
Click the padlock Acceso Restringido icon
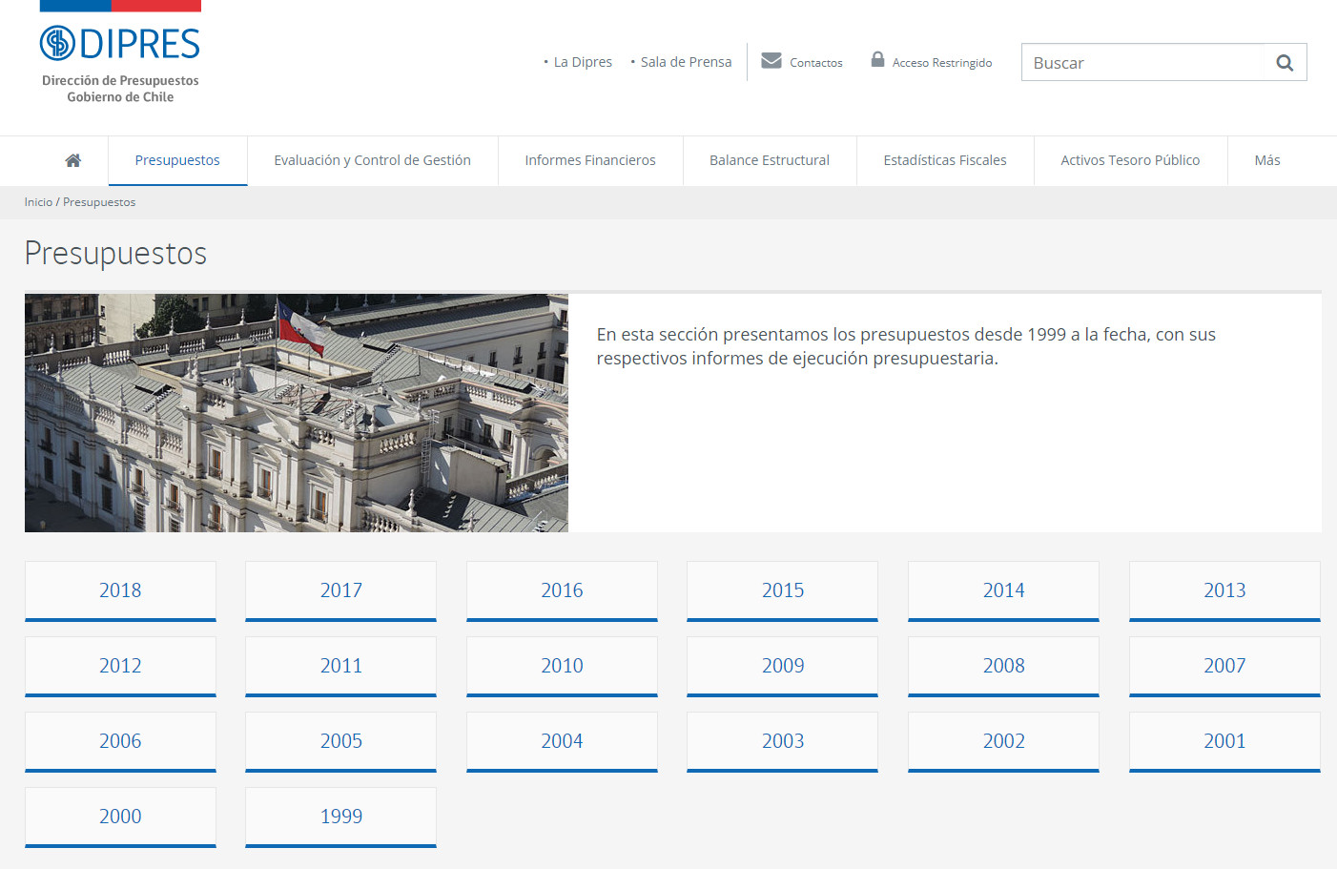pos(877,59)
